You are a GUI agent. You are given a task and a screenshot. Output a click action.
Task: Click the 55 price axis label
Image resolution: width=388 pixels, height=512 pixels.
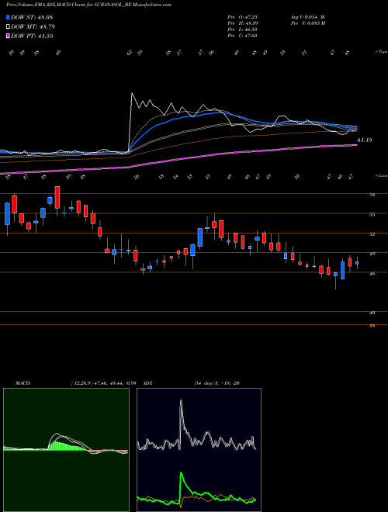click(x=372, y=215)
